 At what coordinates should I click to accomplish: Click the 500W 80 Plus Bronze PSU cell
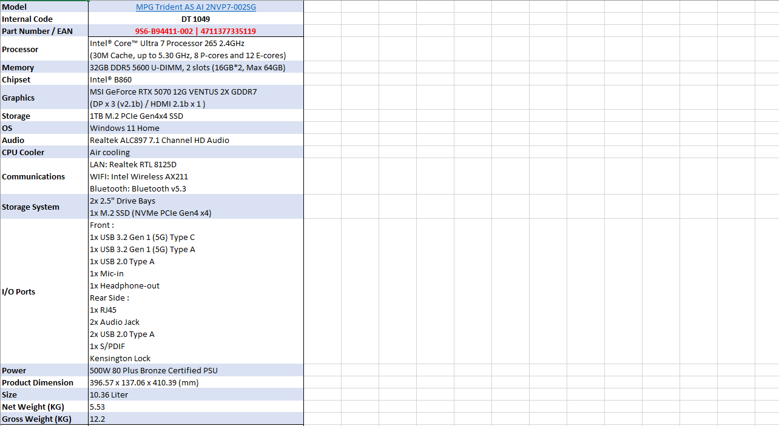point(153,370)
